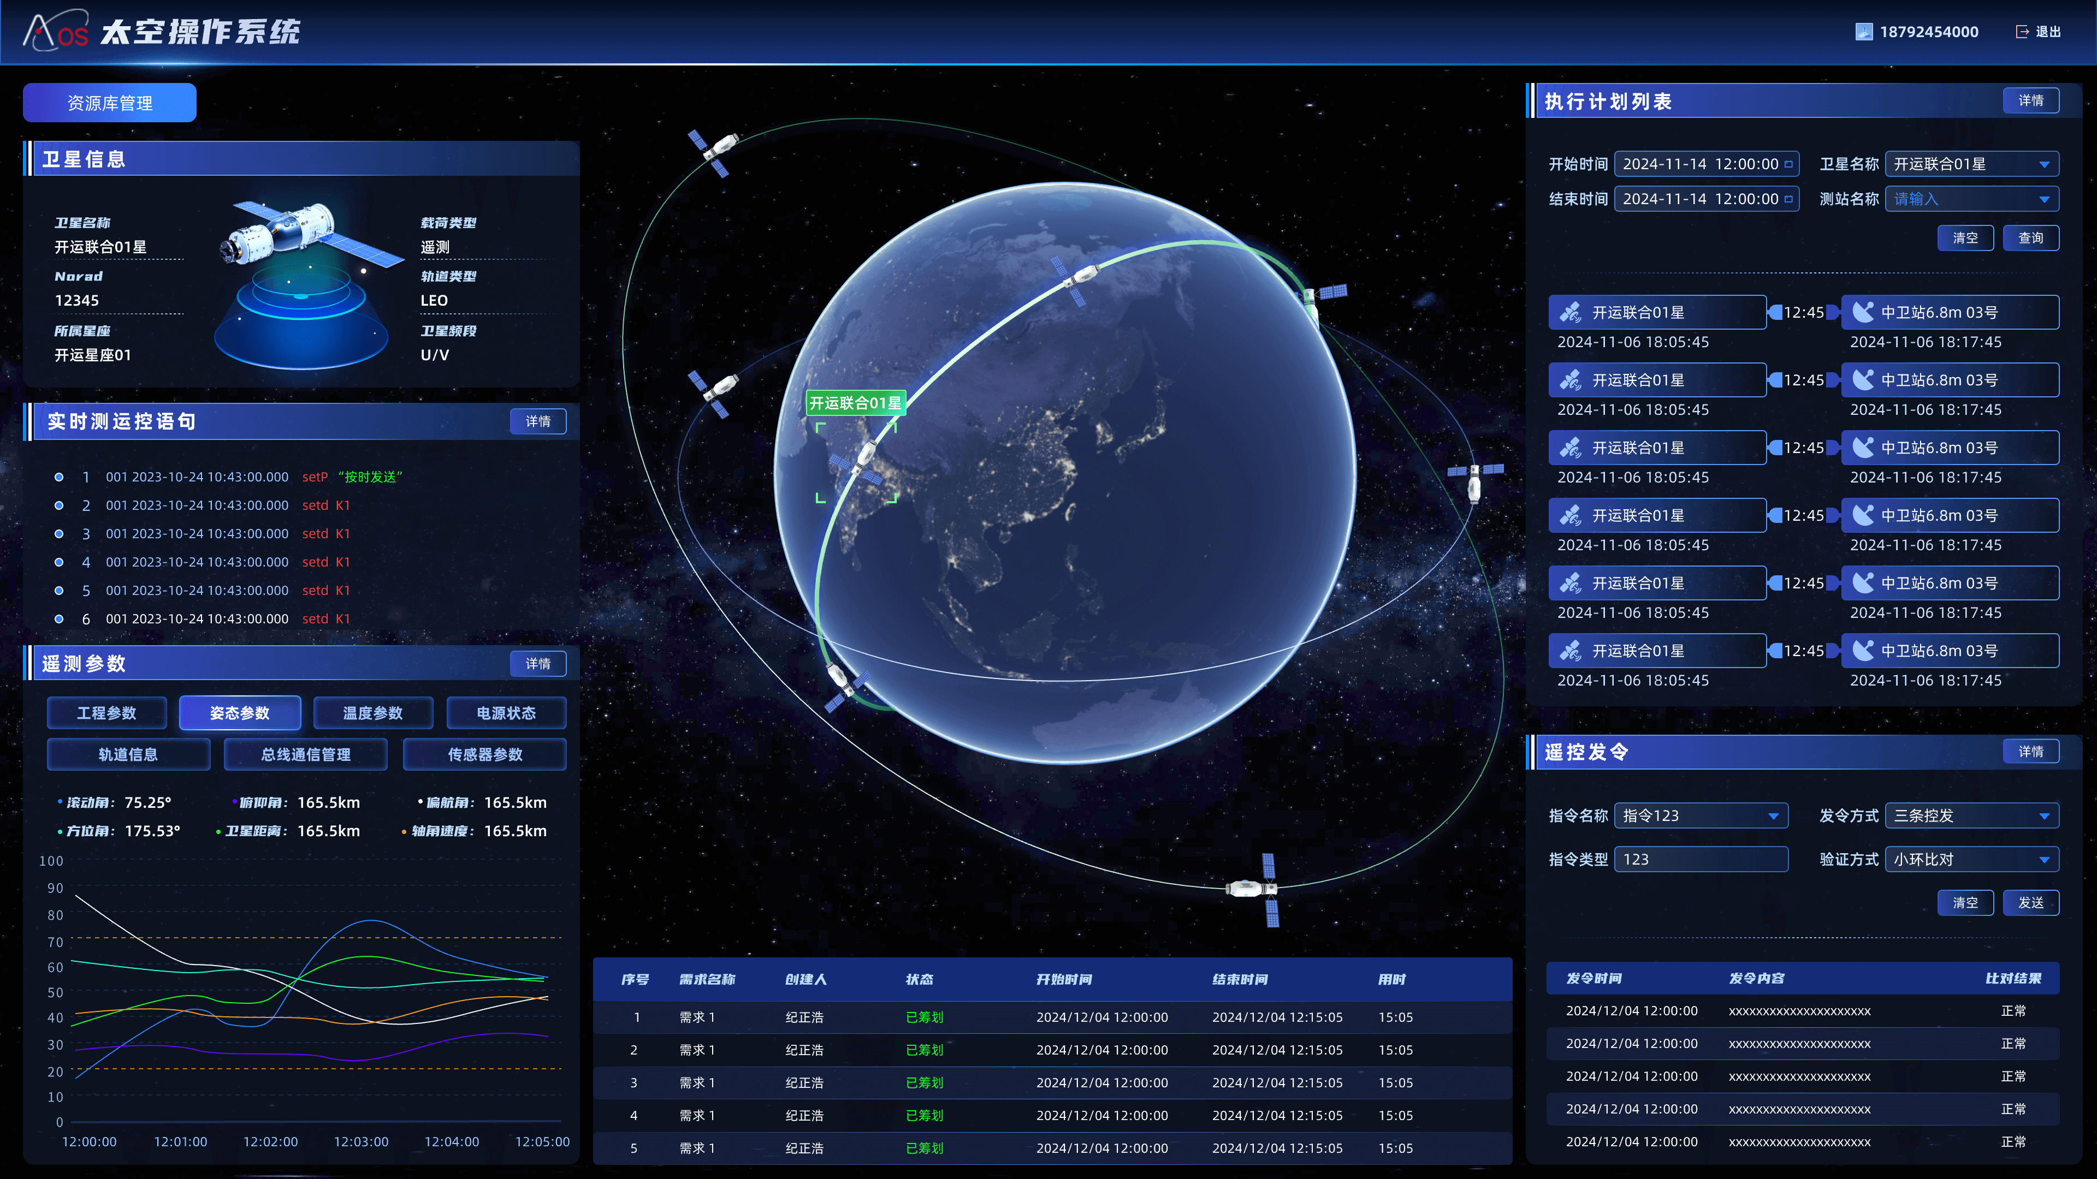Screen dimensions: 2097x1179
Task: Select bullet of command statement 3
Action: pyautogui.click(x=58, y=534)
